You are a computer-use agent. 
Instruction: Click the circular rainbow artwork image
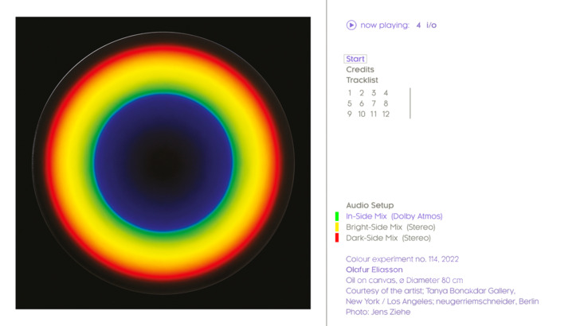pyautogui.click(x=163, y=163)
